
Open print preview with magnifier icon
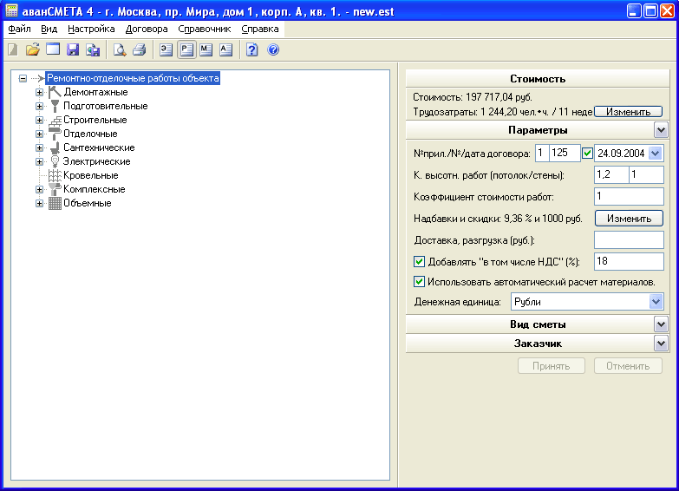coord(120,49)
